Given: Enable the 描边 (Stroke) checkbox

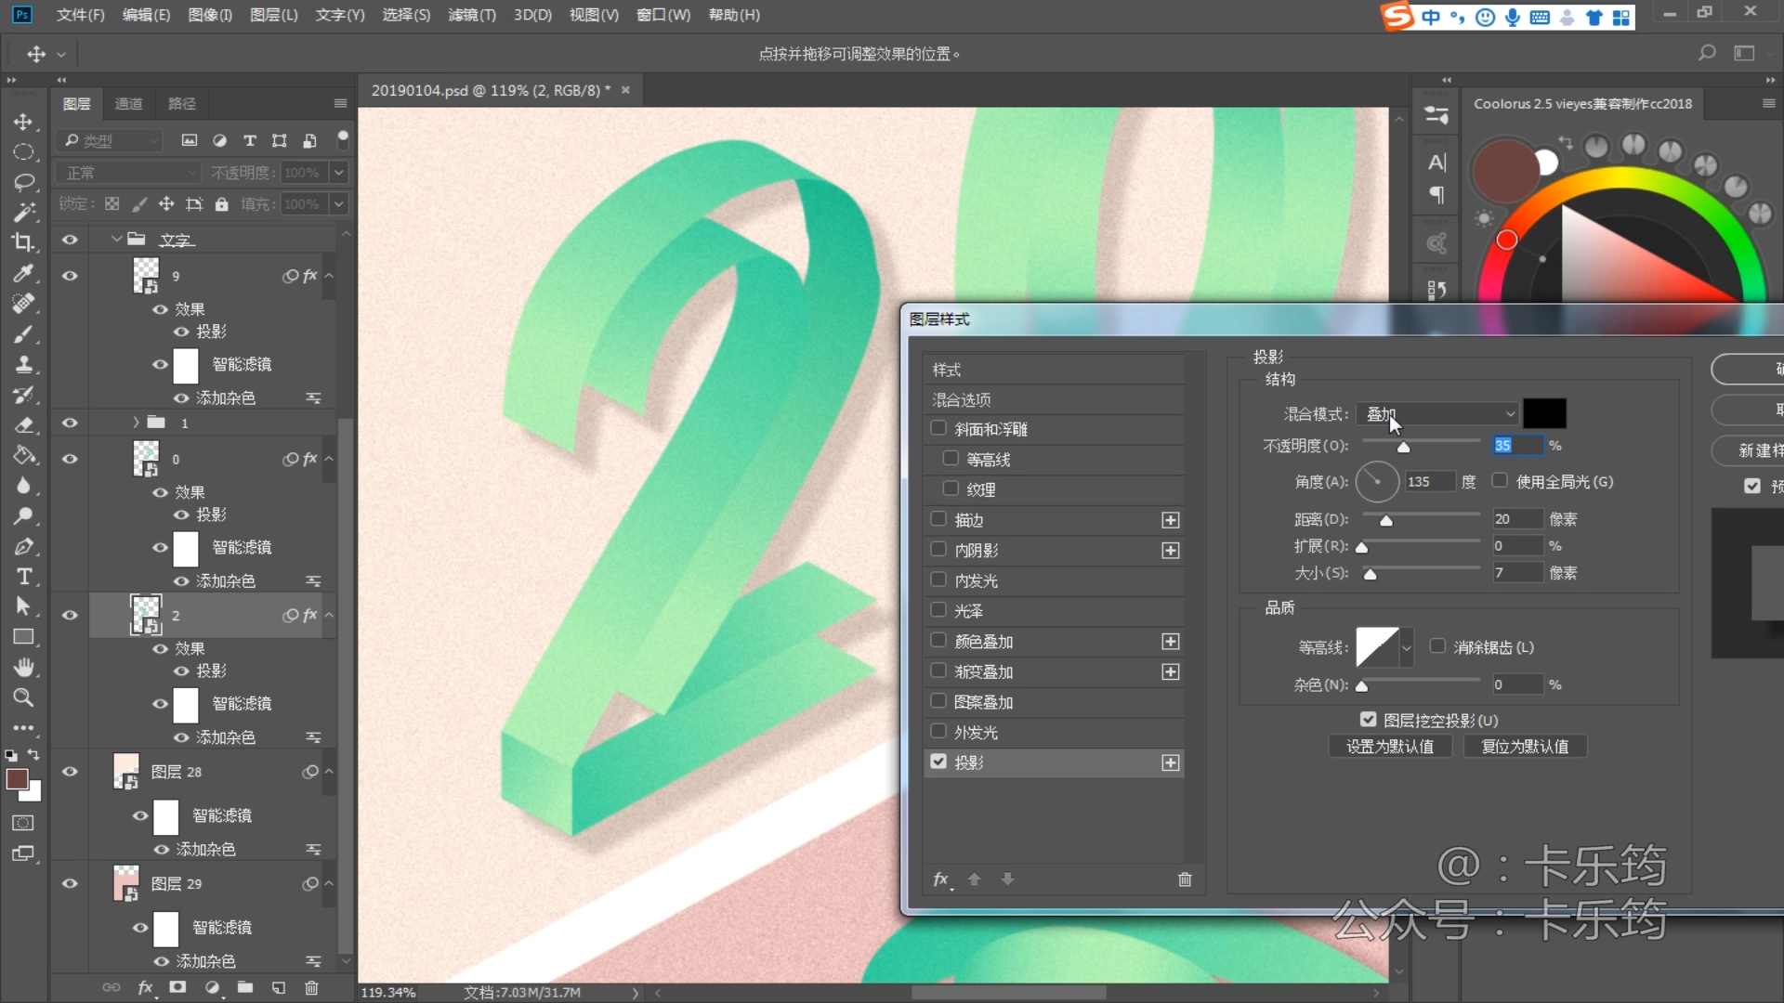Looking at the screenshot, I should pyautogui.click(x=938, y=519).
